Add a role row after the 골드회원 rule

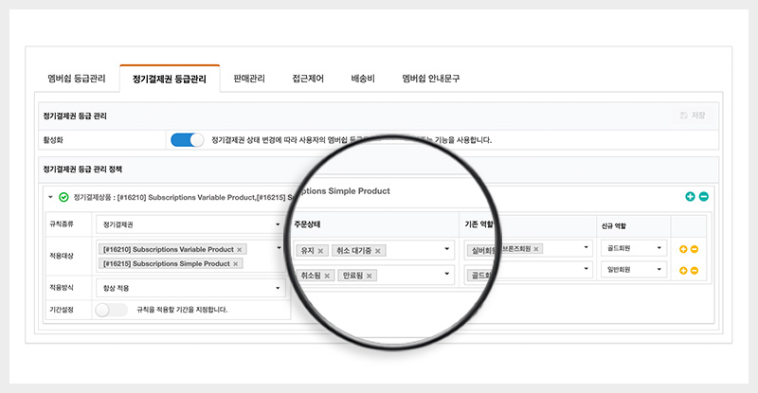click(682, 249)
